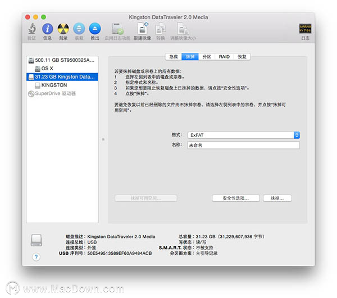The height and width of the screenshot is (298, 337).
Task: Open the ExFAT format dropdown
Action: 244,135
